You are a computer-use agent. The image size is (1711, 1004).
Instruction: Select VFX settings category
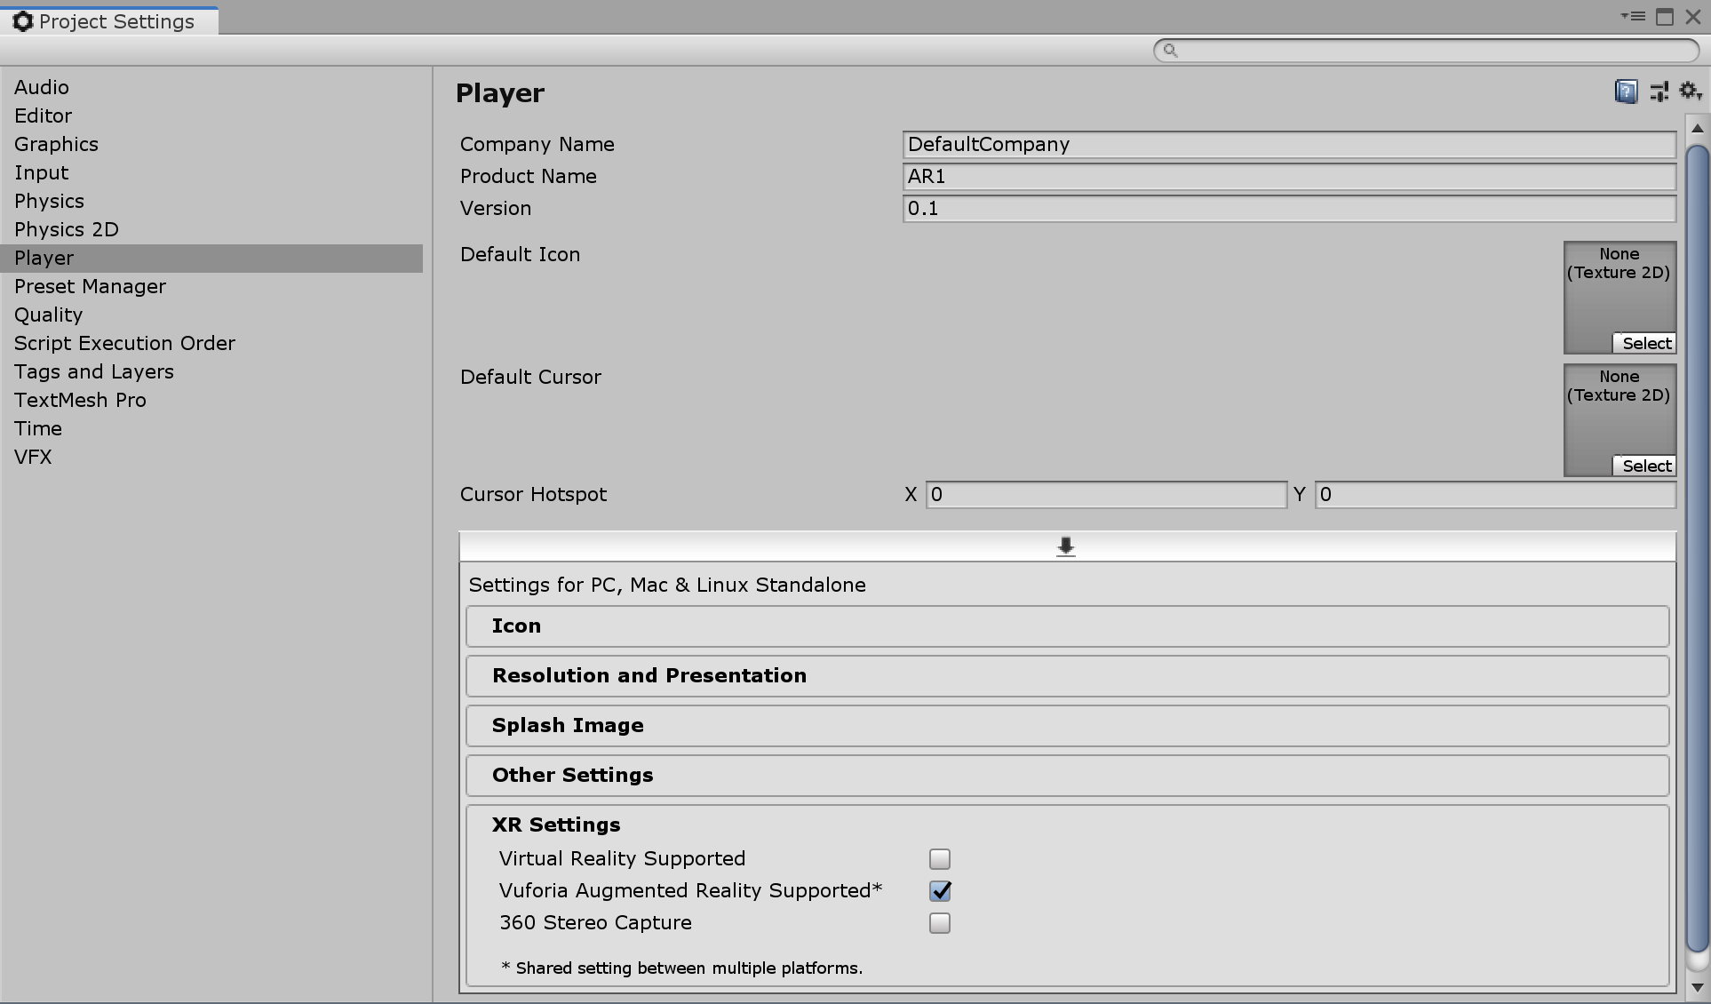coord(211,457)
